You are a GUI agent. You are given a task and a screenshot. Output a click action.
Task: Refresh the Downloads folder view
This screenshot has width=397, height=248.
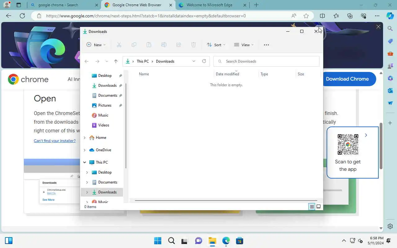click(204, 61)
